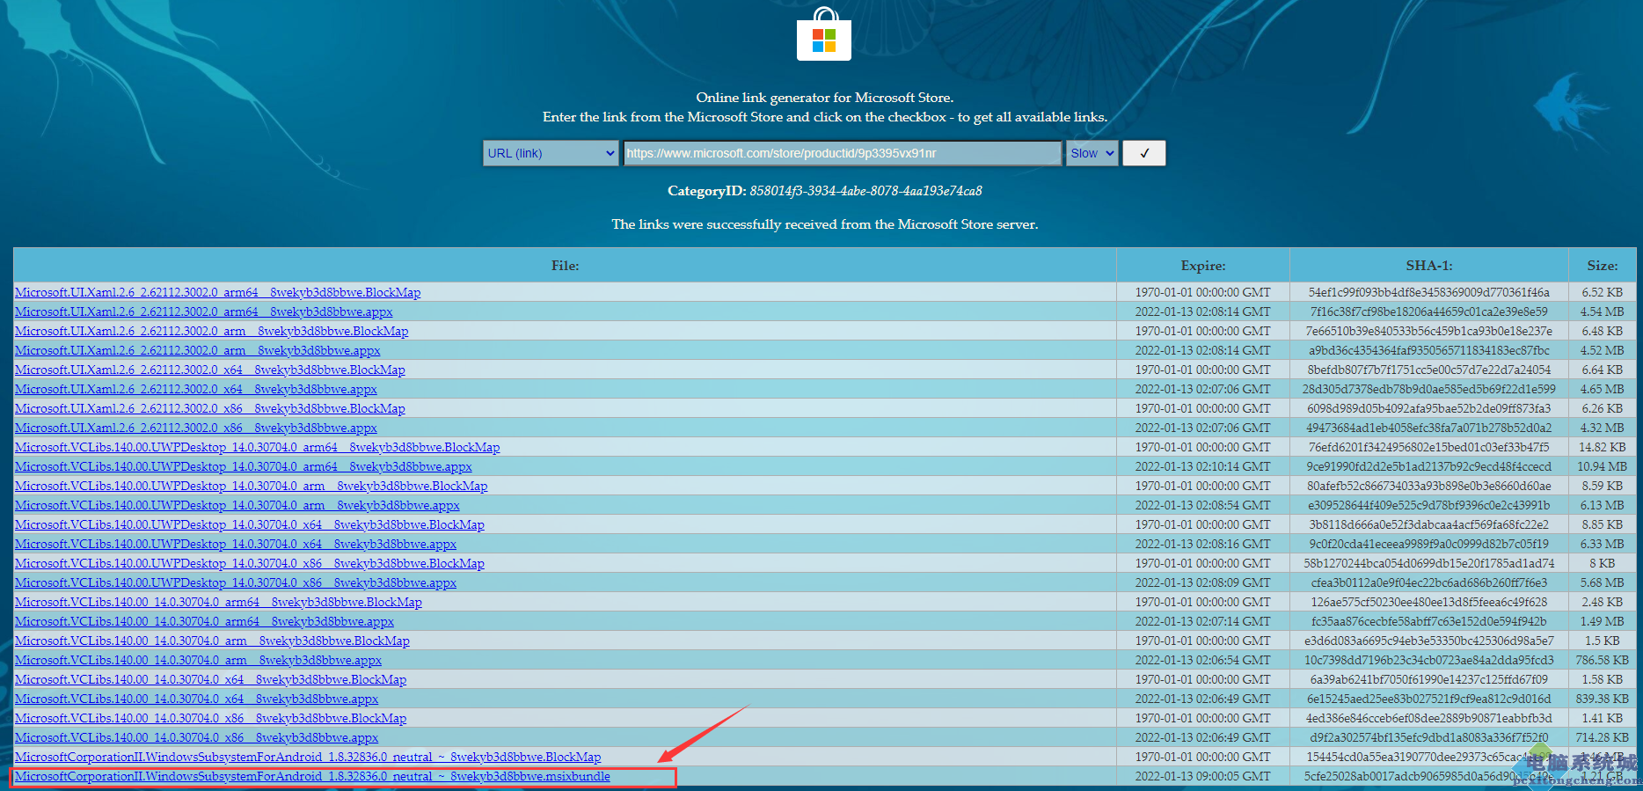Image resolution: width=1643 pixels, height=791 pixels.
Task: Download VCLibs.140.00 arm appx link
Action: (198, 660)
